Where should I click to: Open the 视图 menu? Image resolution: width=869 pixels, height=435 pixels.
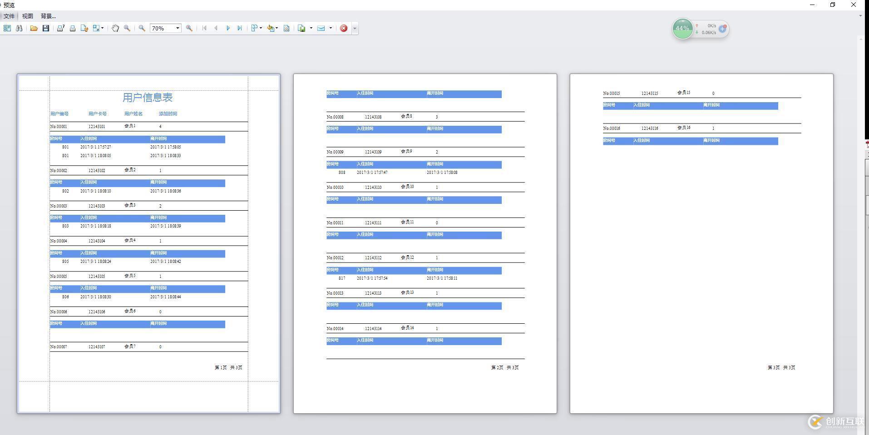tap(28, 16)
